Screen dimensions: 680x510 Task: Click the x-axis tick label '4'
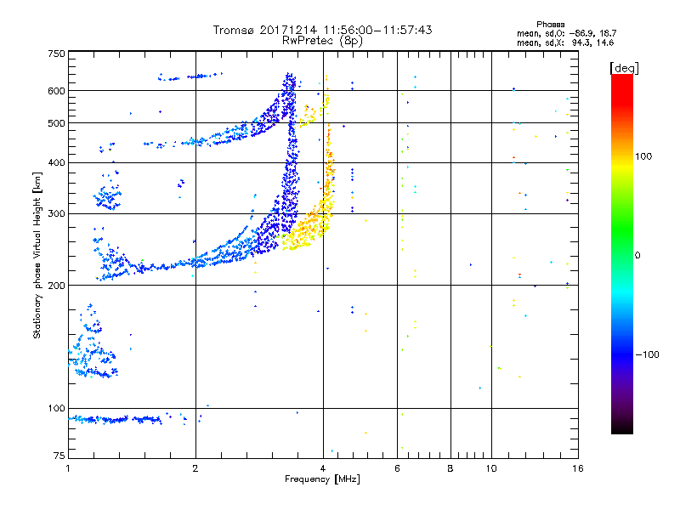tap(323, 468)
